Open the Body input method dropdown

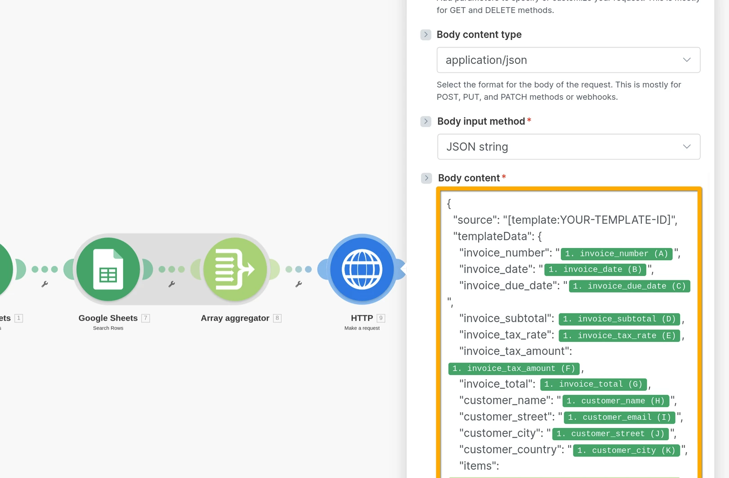(x=568, y=146)
